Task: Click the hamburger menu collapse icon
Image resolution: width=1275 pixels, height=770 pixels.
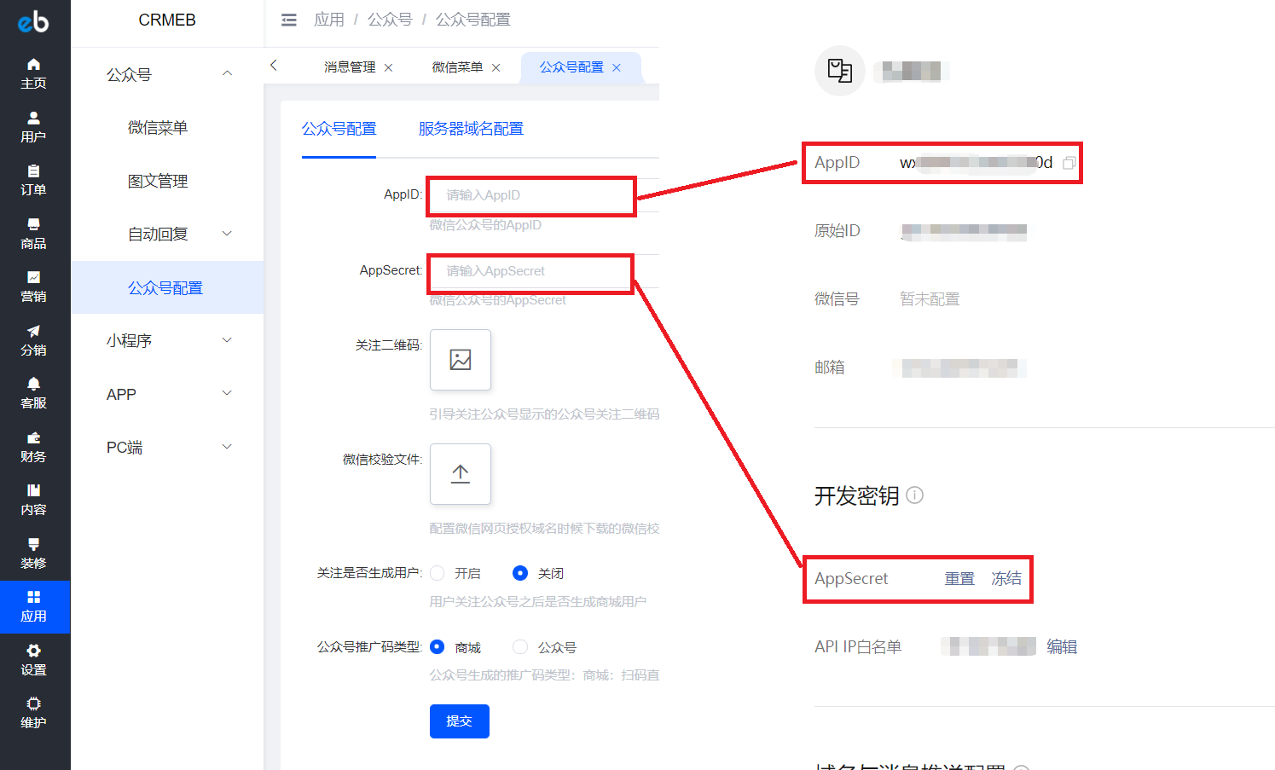Action: (x=289, y=20)
